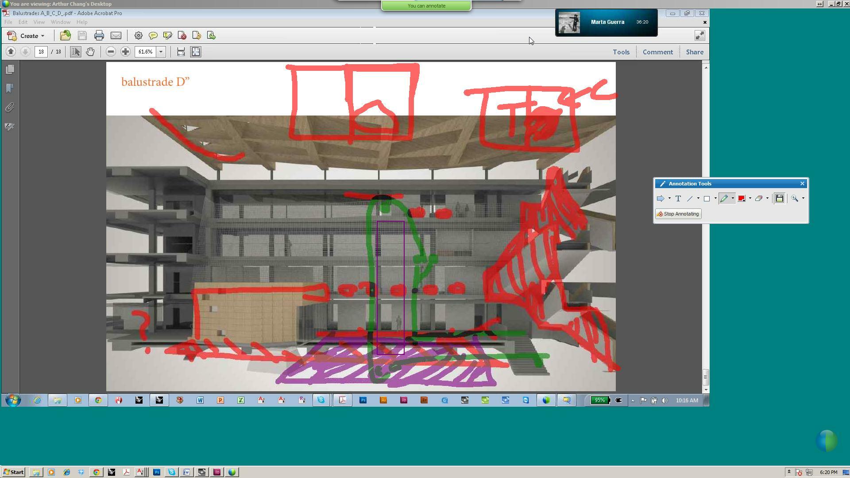
Task: Click the page number input field
Action: pos(41,52)
